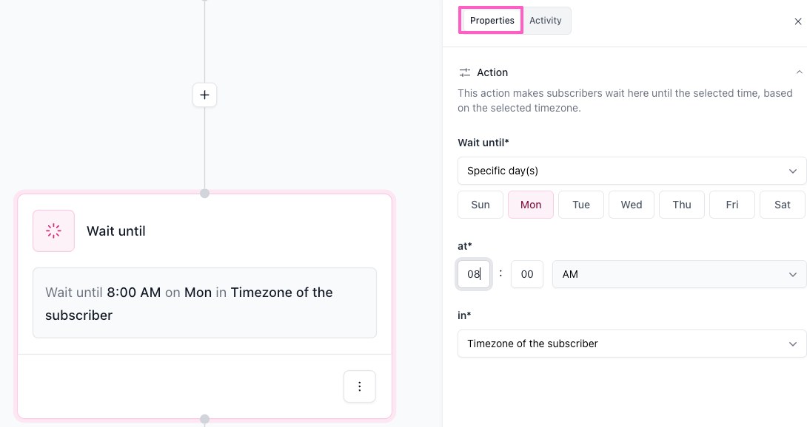Viewport: 807px width, 427px height.
Task: Open the Specific day(s) dropdown
Action: (632, 171)
